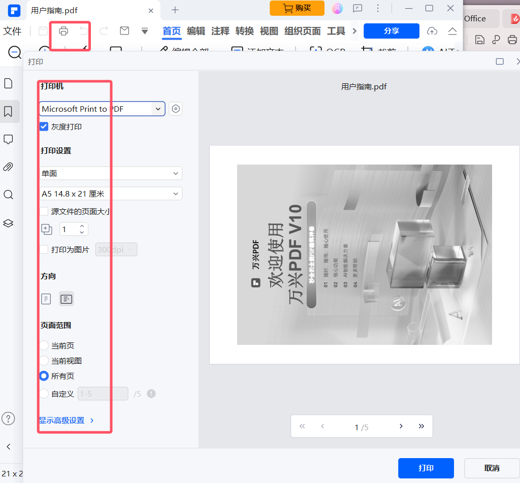Open print settings via the printer properties gear icon
The image size is (520, 483).
pyautogui.click(x=175, y=109)
